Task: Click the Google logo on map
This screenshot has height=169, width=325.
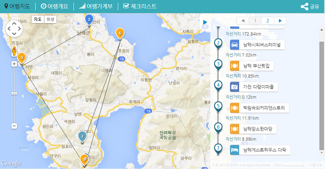Action: (x=11, y=163)
